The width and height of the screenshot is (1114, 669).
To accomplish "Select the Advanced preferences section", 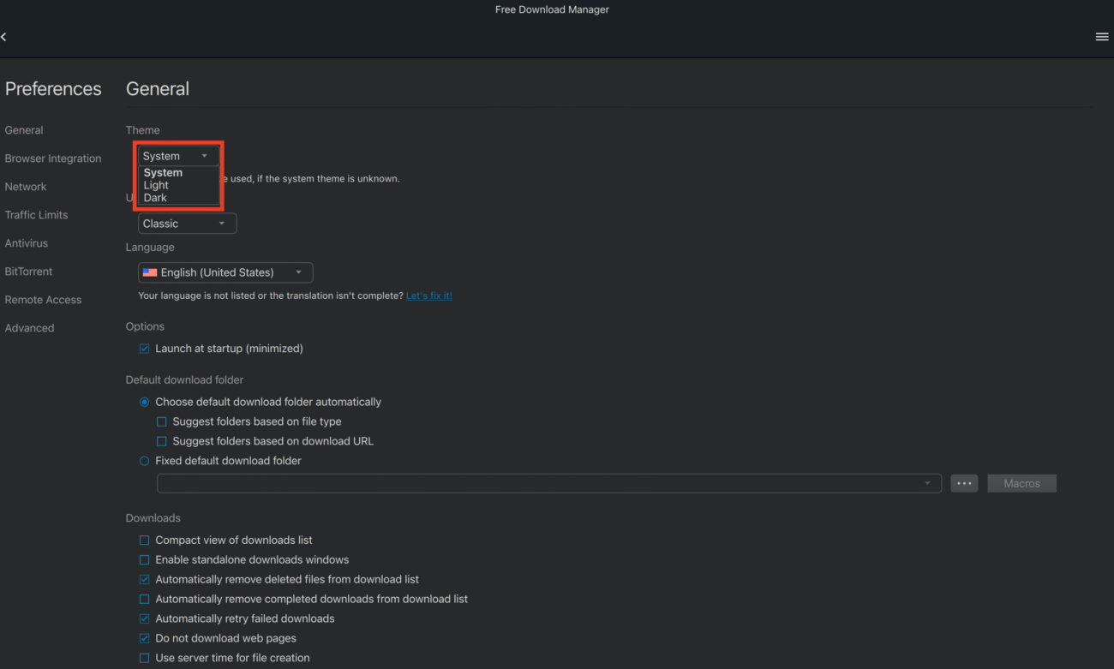I will click(29, 327).
